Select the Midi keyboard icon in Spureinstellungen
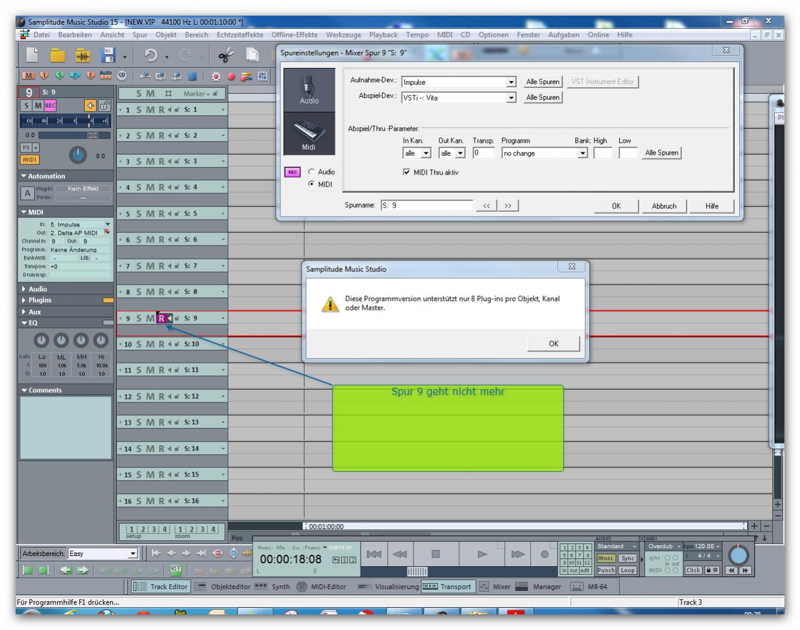Screen dimensions: 800x630 (309, 134)
